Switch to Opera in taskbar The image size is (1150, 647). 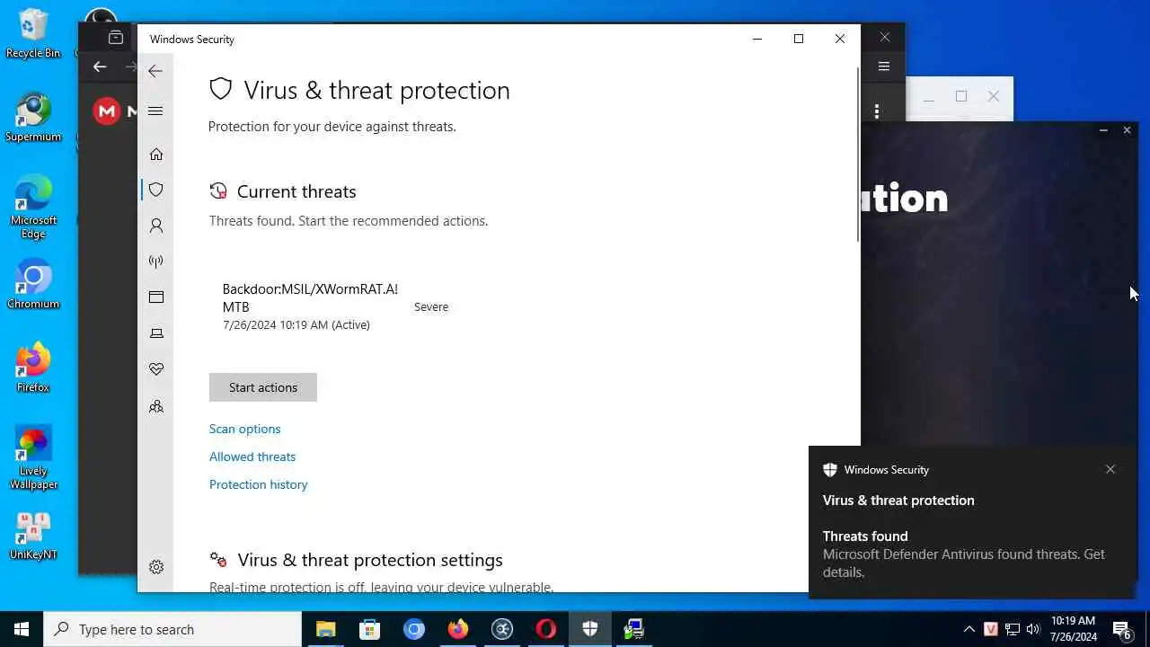(x=545, y=629)
